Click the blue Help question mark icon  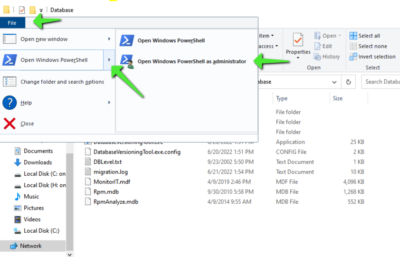[10, 103]
